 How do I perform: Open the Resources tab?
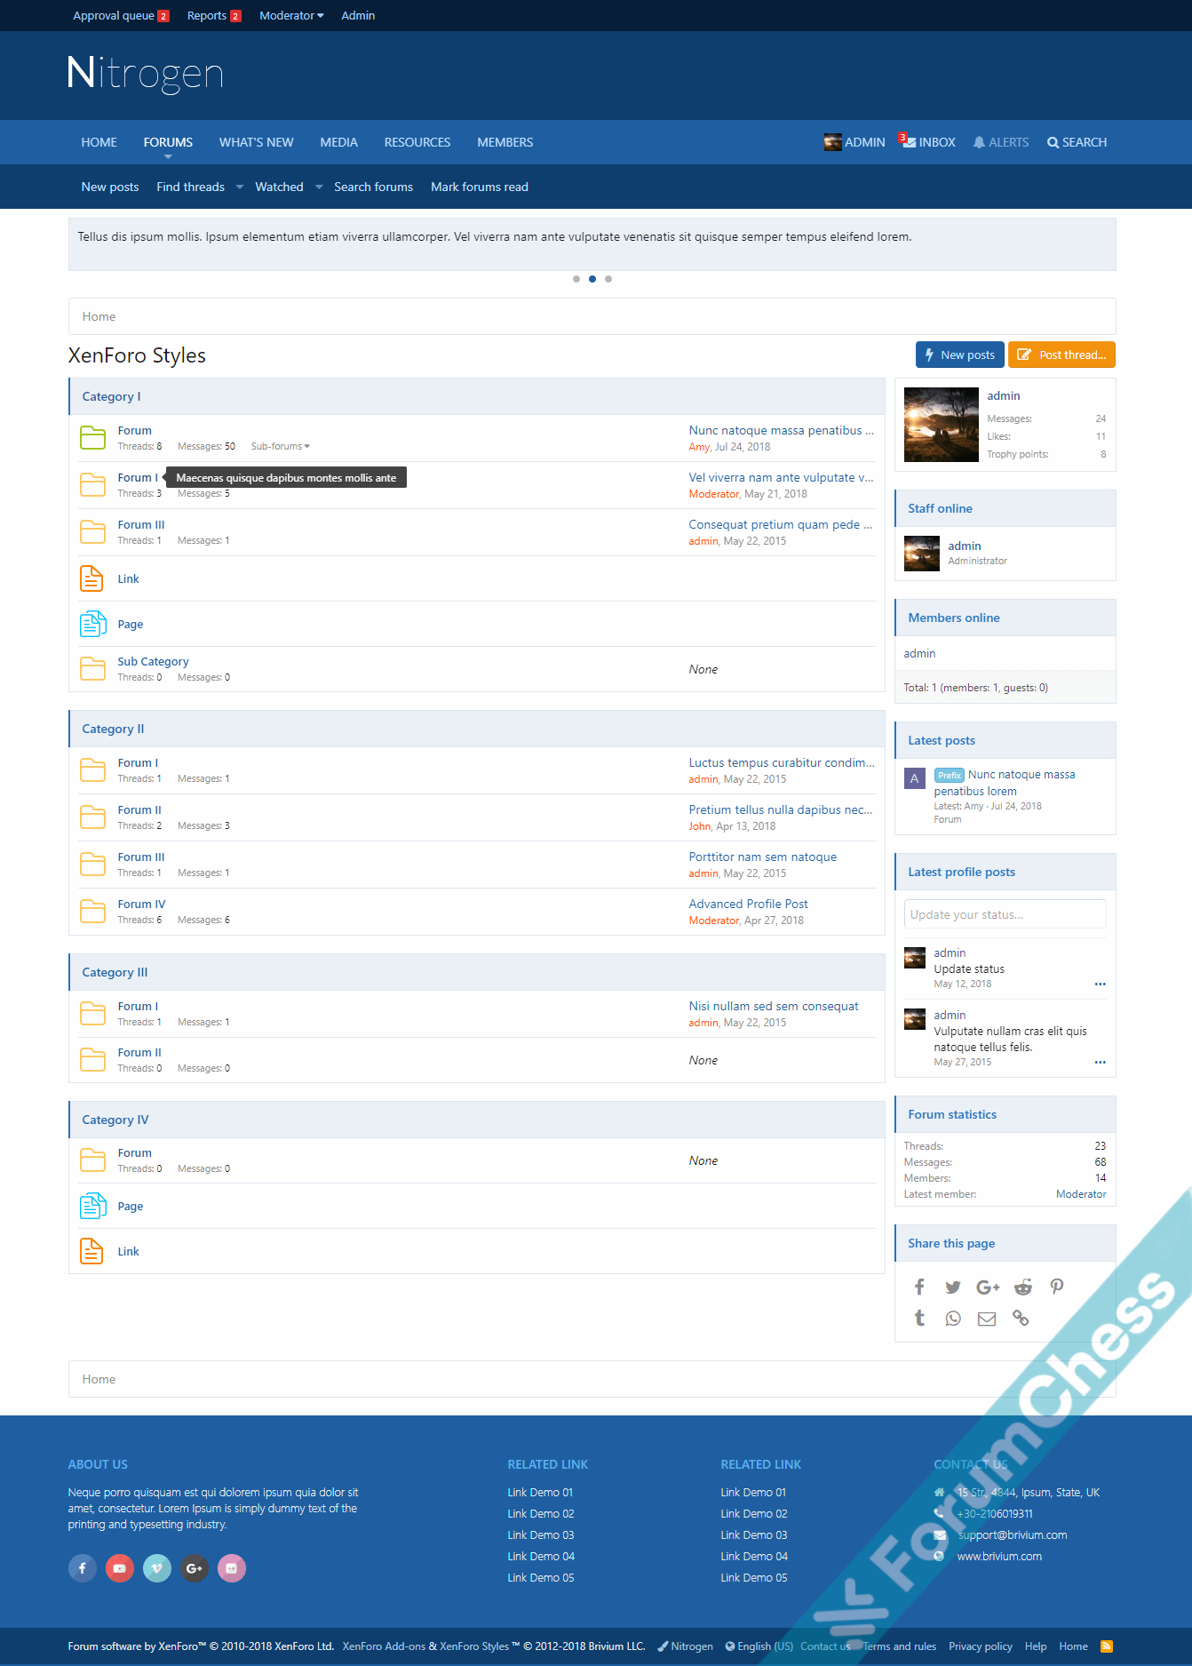pyautogui.click(x=417, y=142)
